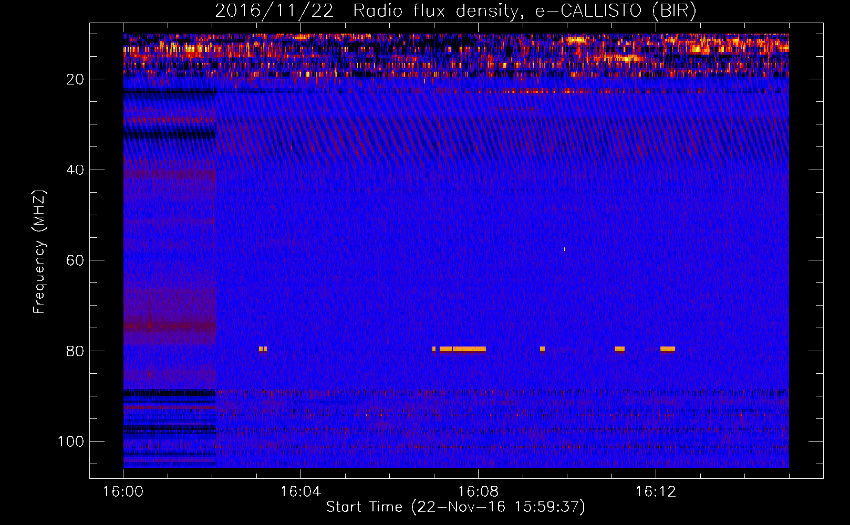Click the '40' frequency tick label
850x525 pixels.
point(75,170)
